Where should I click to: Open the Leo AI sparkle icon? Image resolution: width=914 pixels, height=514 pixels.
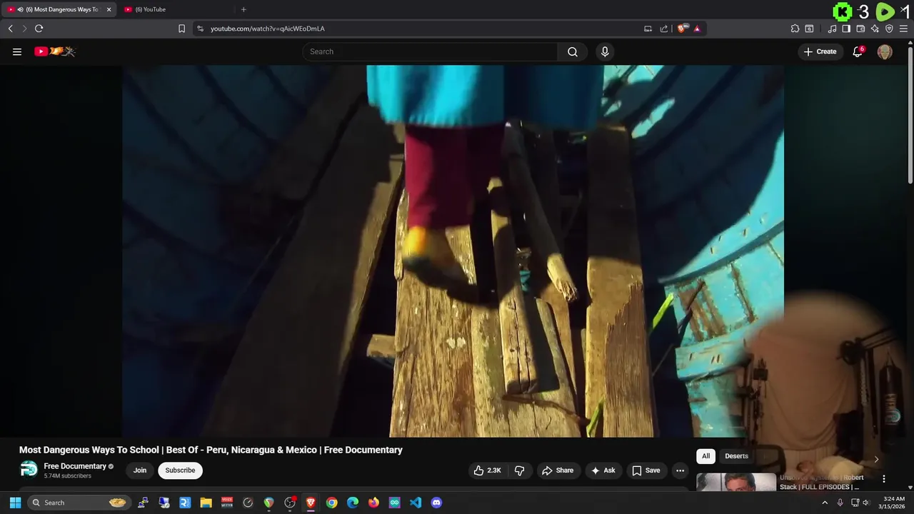875,29
